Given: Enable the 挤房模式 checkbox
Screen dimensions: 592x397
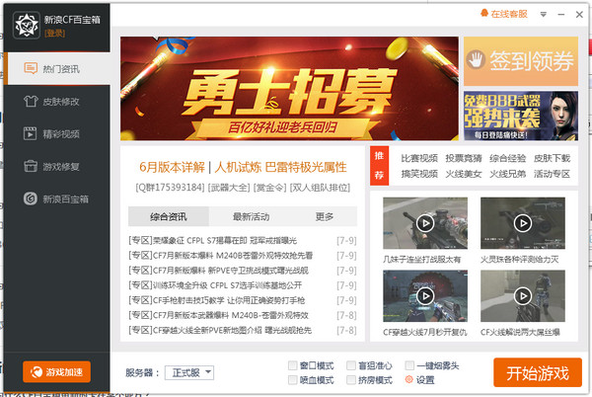Looking at the screenshot, I should (x=351, y=379).
